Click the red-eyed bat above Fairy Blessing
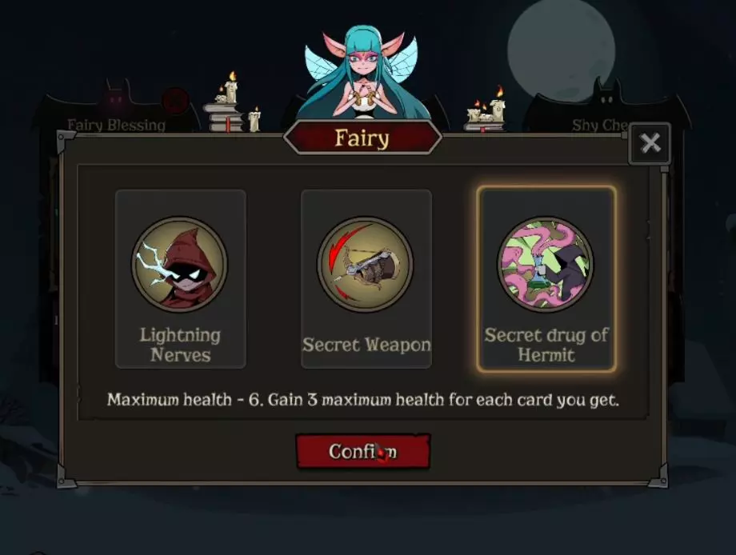Screen dimensions: 736x555 (115, 96)
